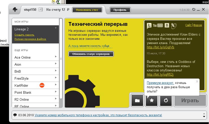Open the http://bit.ly/oGqlVb link

click(x=160, y=47)
